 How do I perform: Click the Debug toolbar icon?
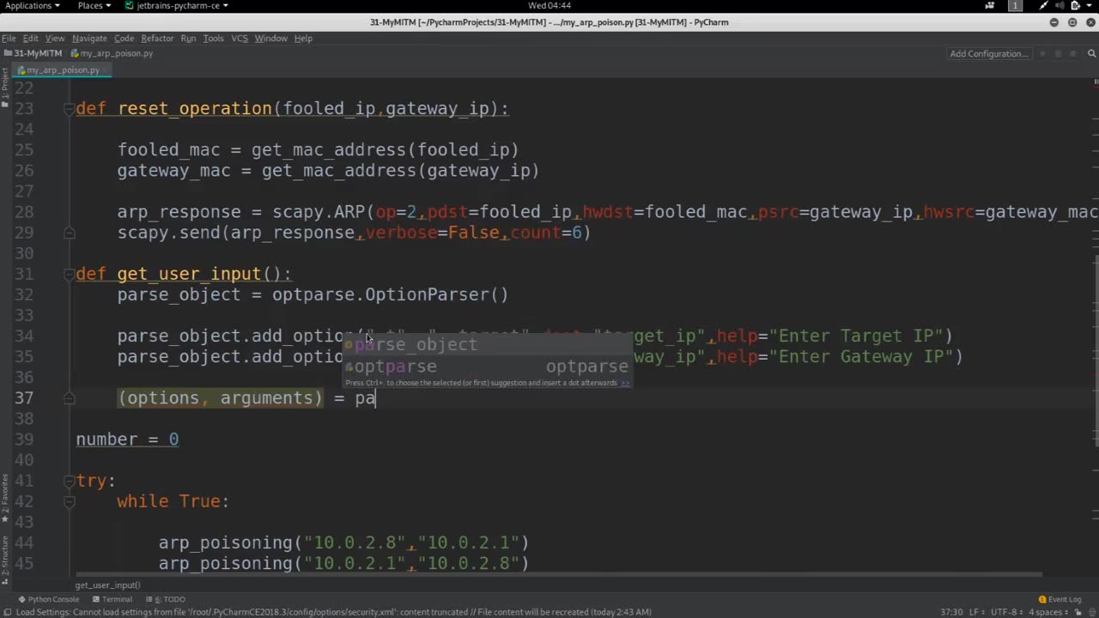[1058, 53]
